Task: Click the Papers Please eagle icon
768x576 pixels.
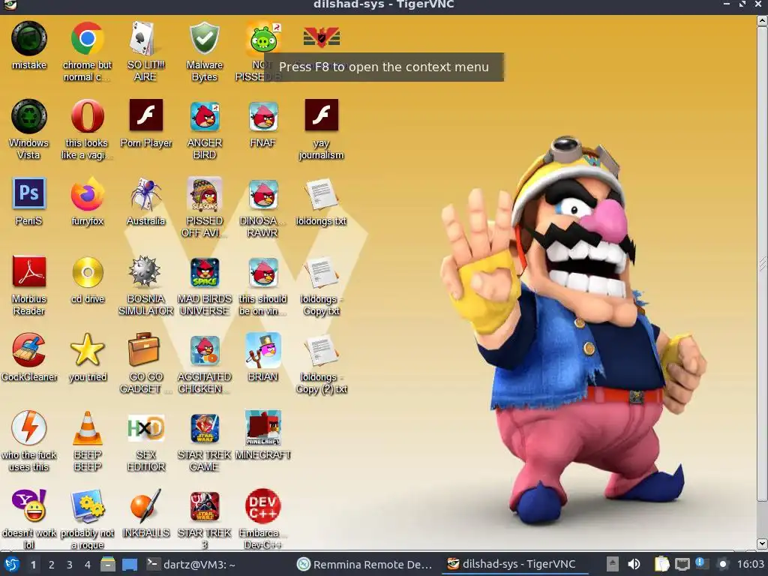Action: [321, 37]
